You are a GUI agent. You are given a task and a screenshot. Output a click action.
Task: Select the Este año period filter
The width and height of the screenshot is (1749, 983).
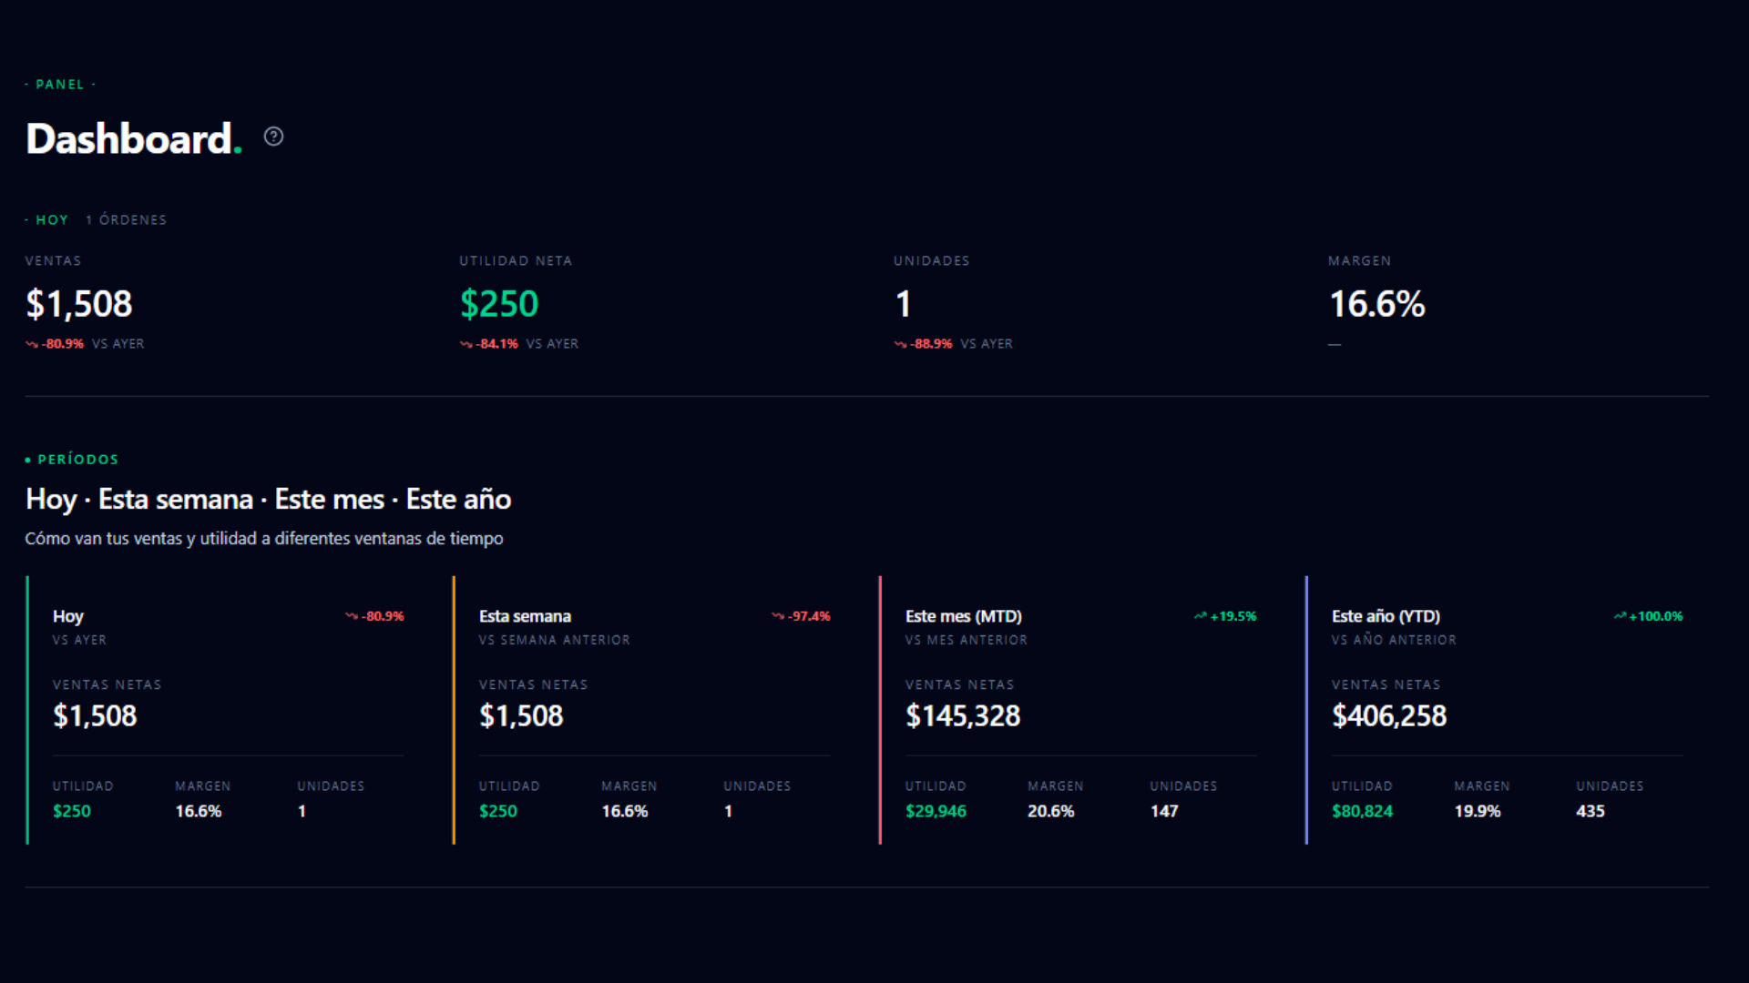click(x=457, y=499)
